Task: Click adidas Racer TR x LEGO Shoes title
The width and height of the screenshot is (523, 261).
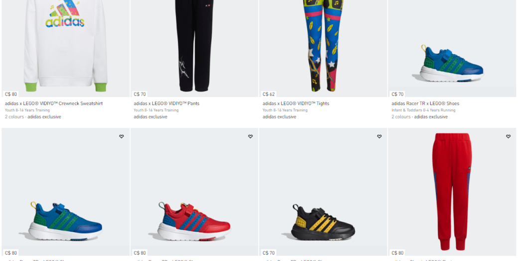Action: coord(425,103)
